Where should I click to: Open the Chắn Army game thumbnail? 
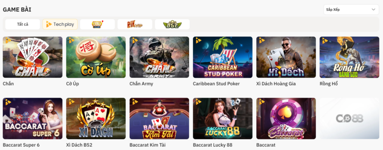click(159, 57)
